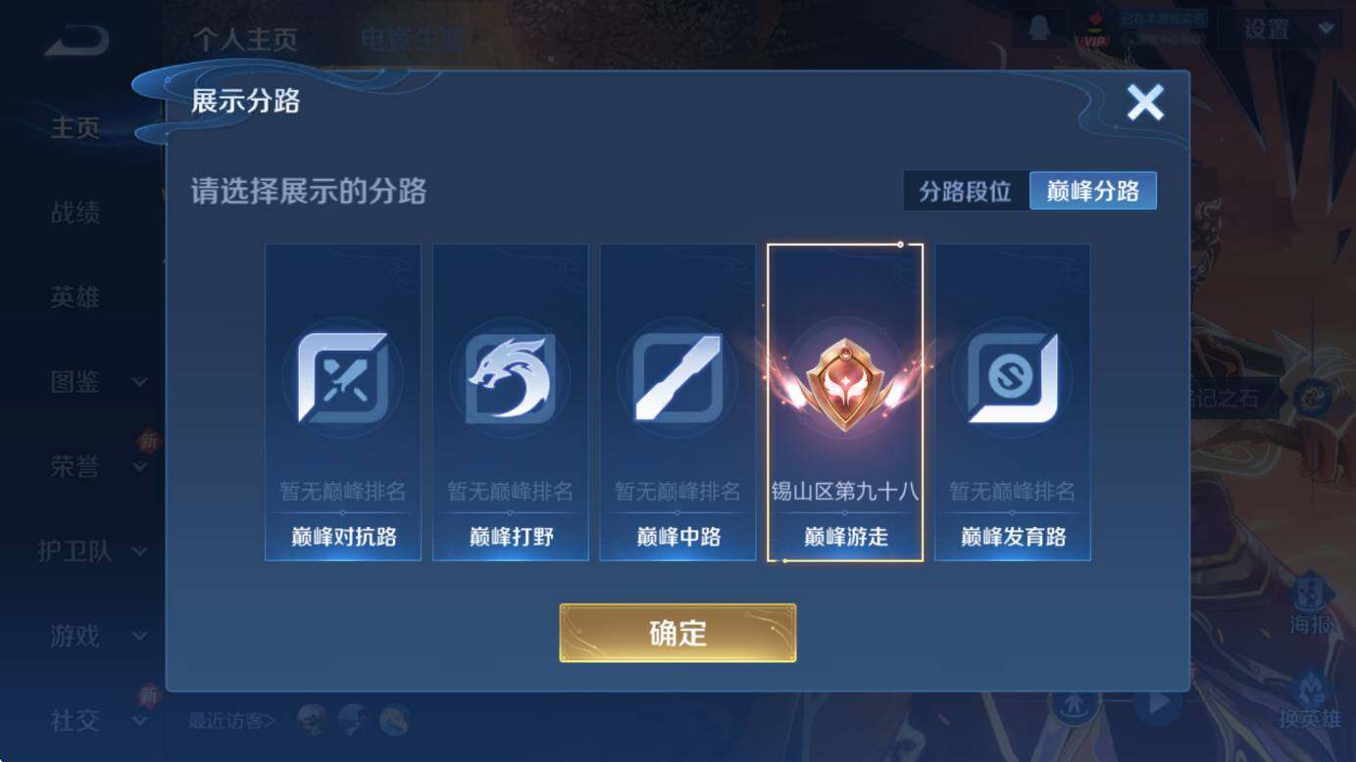Open the notification bell icon
Image resolution: width=1356 pixels, height=762 pixels.
(1038, 31)
